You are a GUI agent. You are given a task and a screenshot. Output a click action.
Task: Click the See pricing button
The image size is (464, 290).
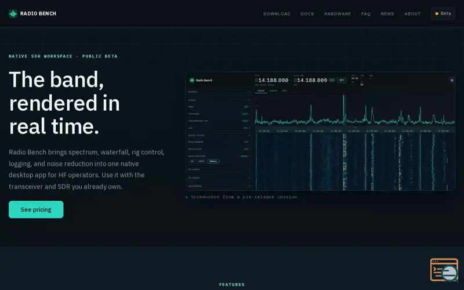[36, 209]
